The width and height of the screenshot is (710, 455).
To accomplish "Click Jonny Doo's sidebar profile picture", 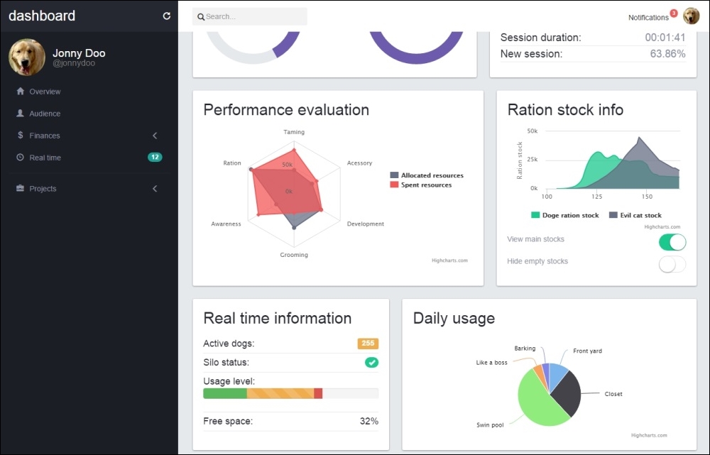I will (x=27, y=57).
